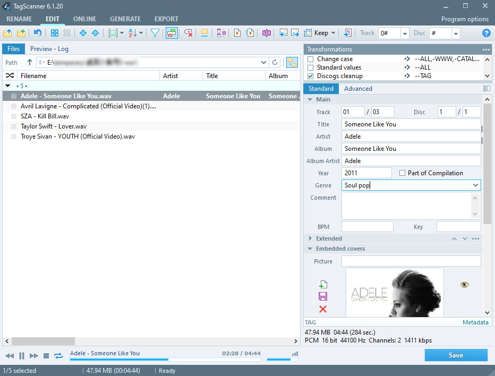Image resolution: width=495 pixels, height=376 pixels.
Task: Enable Standard values transformation
Action: point(311,67)
